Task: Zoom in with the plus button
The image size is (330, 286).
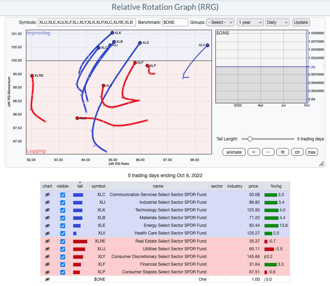Action: click(x=254, y=152)
